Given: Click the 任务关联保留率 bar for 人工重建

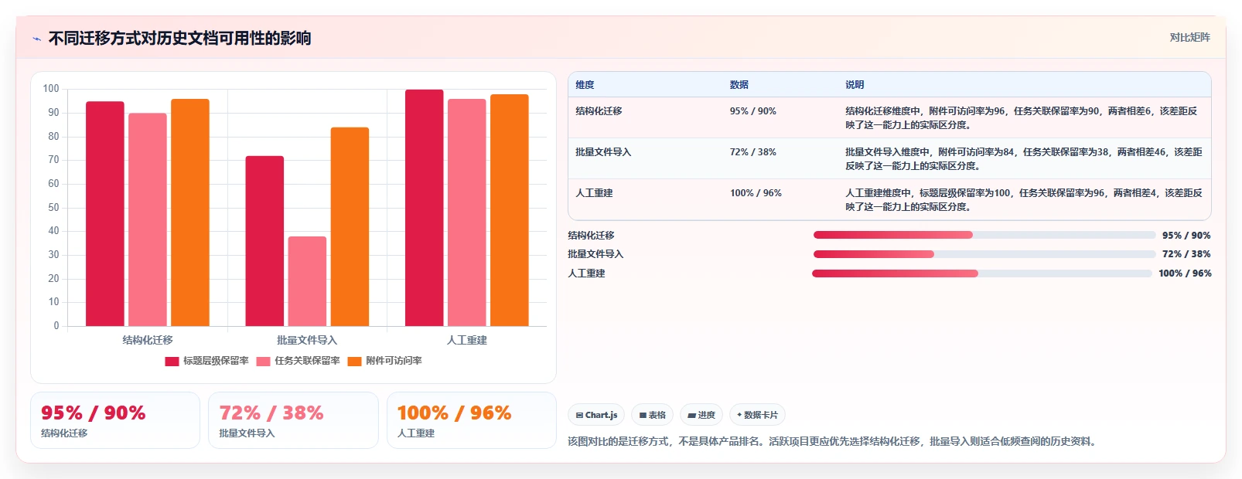Looking at the screenshot, I should click(x=467, y=212).
